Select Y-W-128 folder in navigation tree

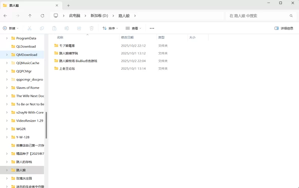pos(23,137)
